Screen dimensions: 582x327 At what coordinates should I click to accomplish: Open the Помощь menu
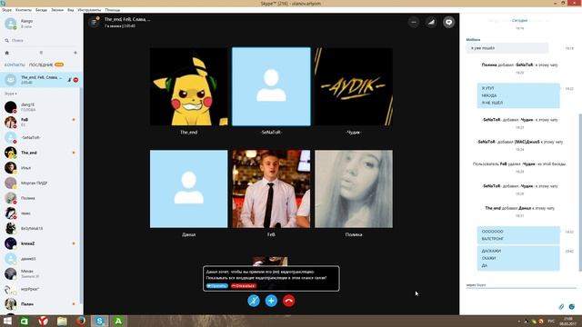tap(113, 10)
